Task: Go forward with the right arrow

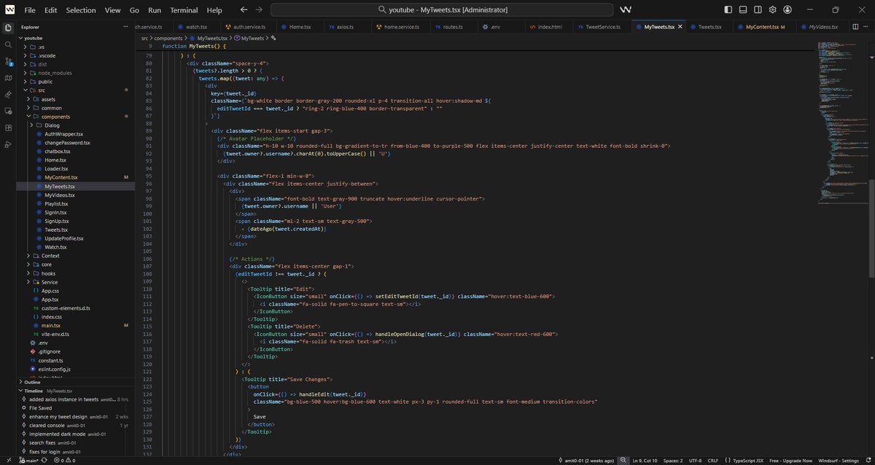Action: [259, 9]
